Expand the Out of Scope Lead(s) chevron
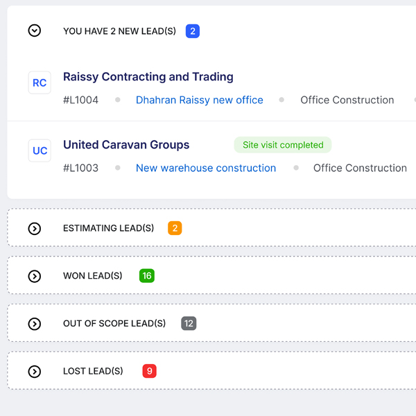 (35, 324)
